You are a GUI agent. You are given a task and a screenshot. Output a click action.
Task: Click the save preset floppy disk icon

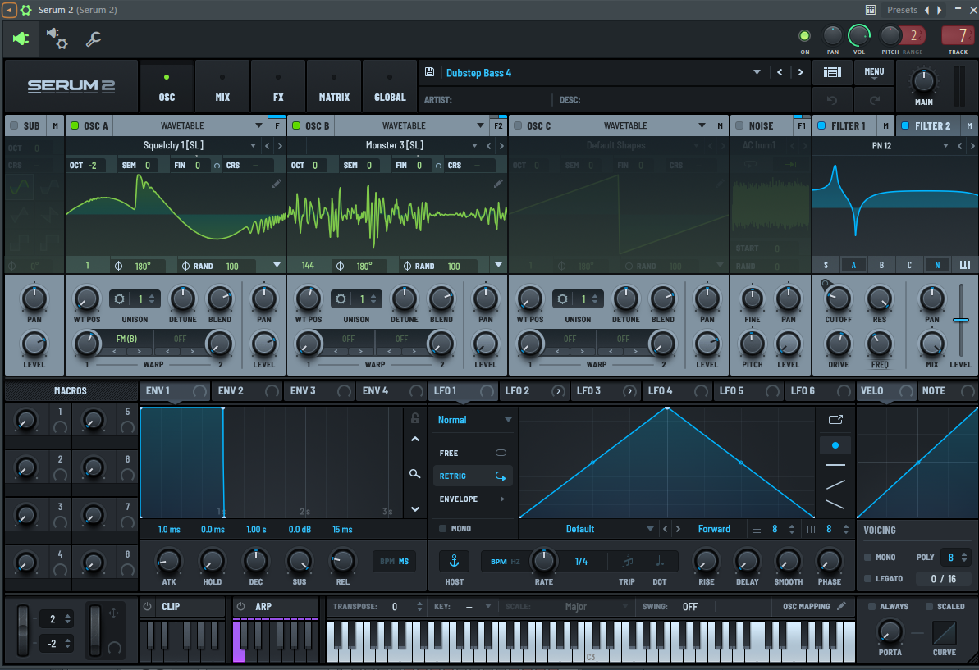[x=429, y=72]
